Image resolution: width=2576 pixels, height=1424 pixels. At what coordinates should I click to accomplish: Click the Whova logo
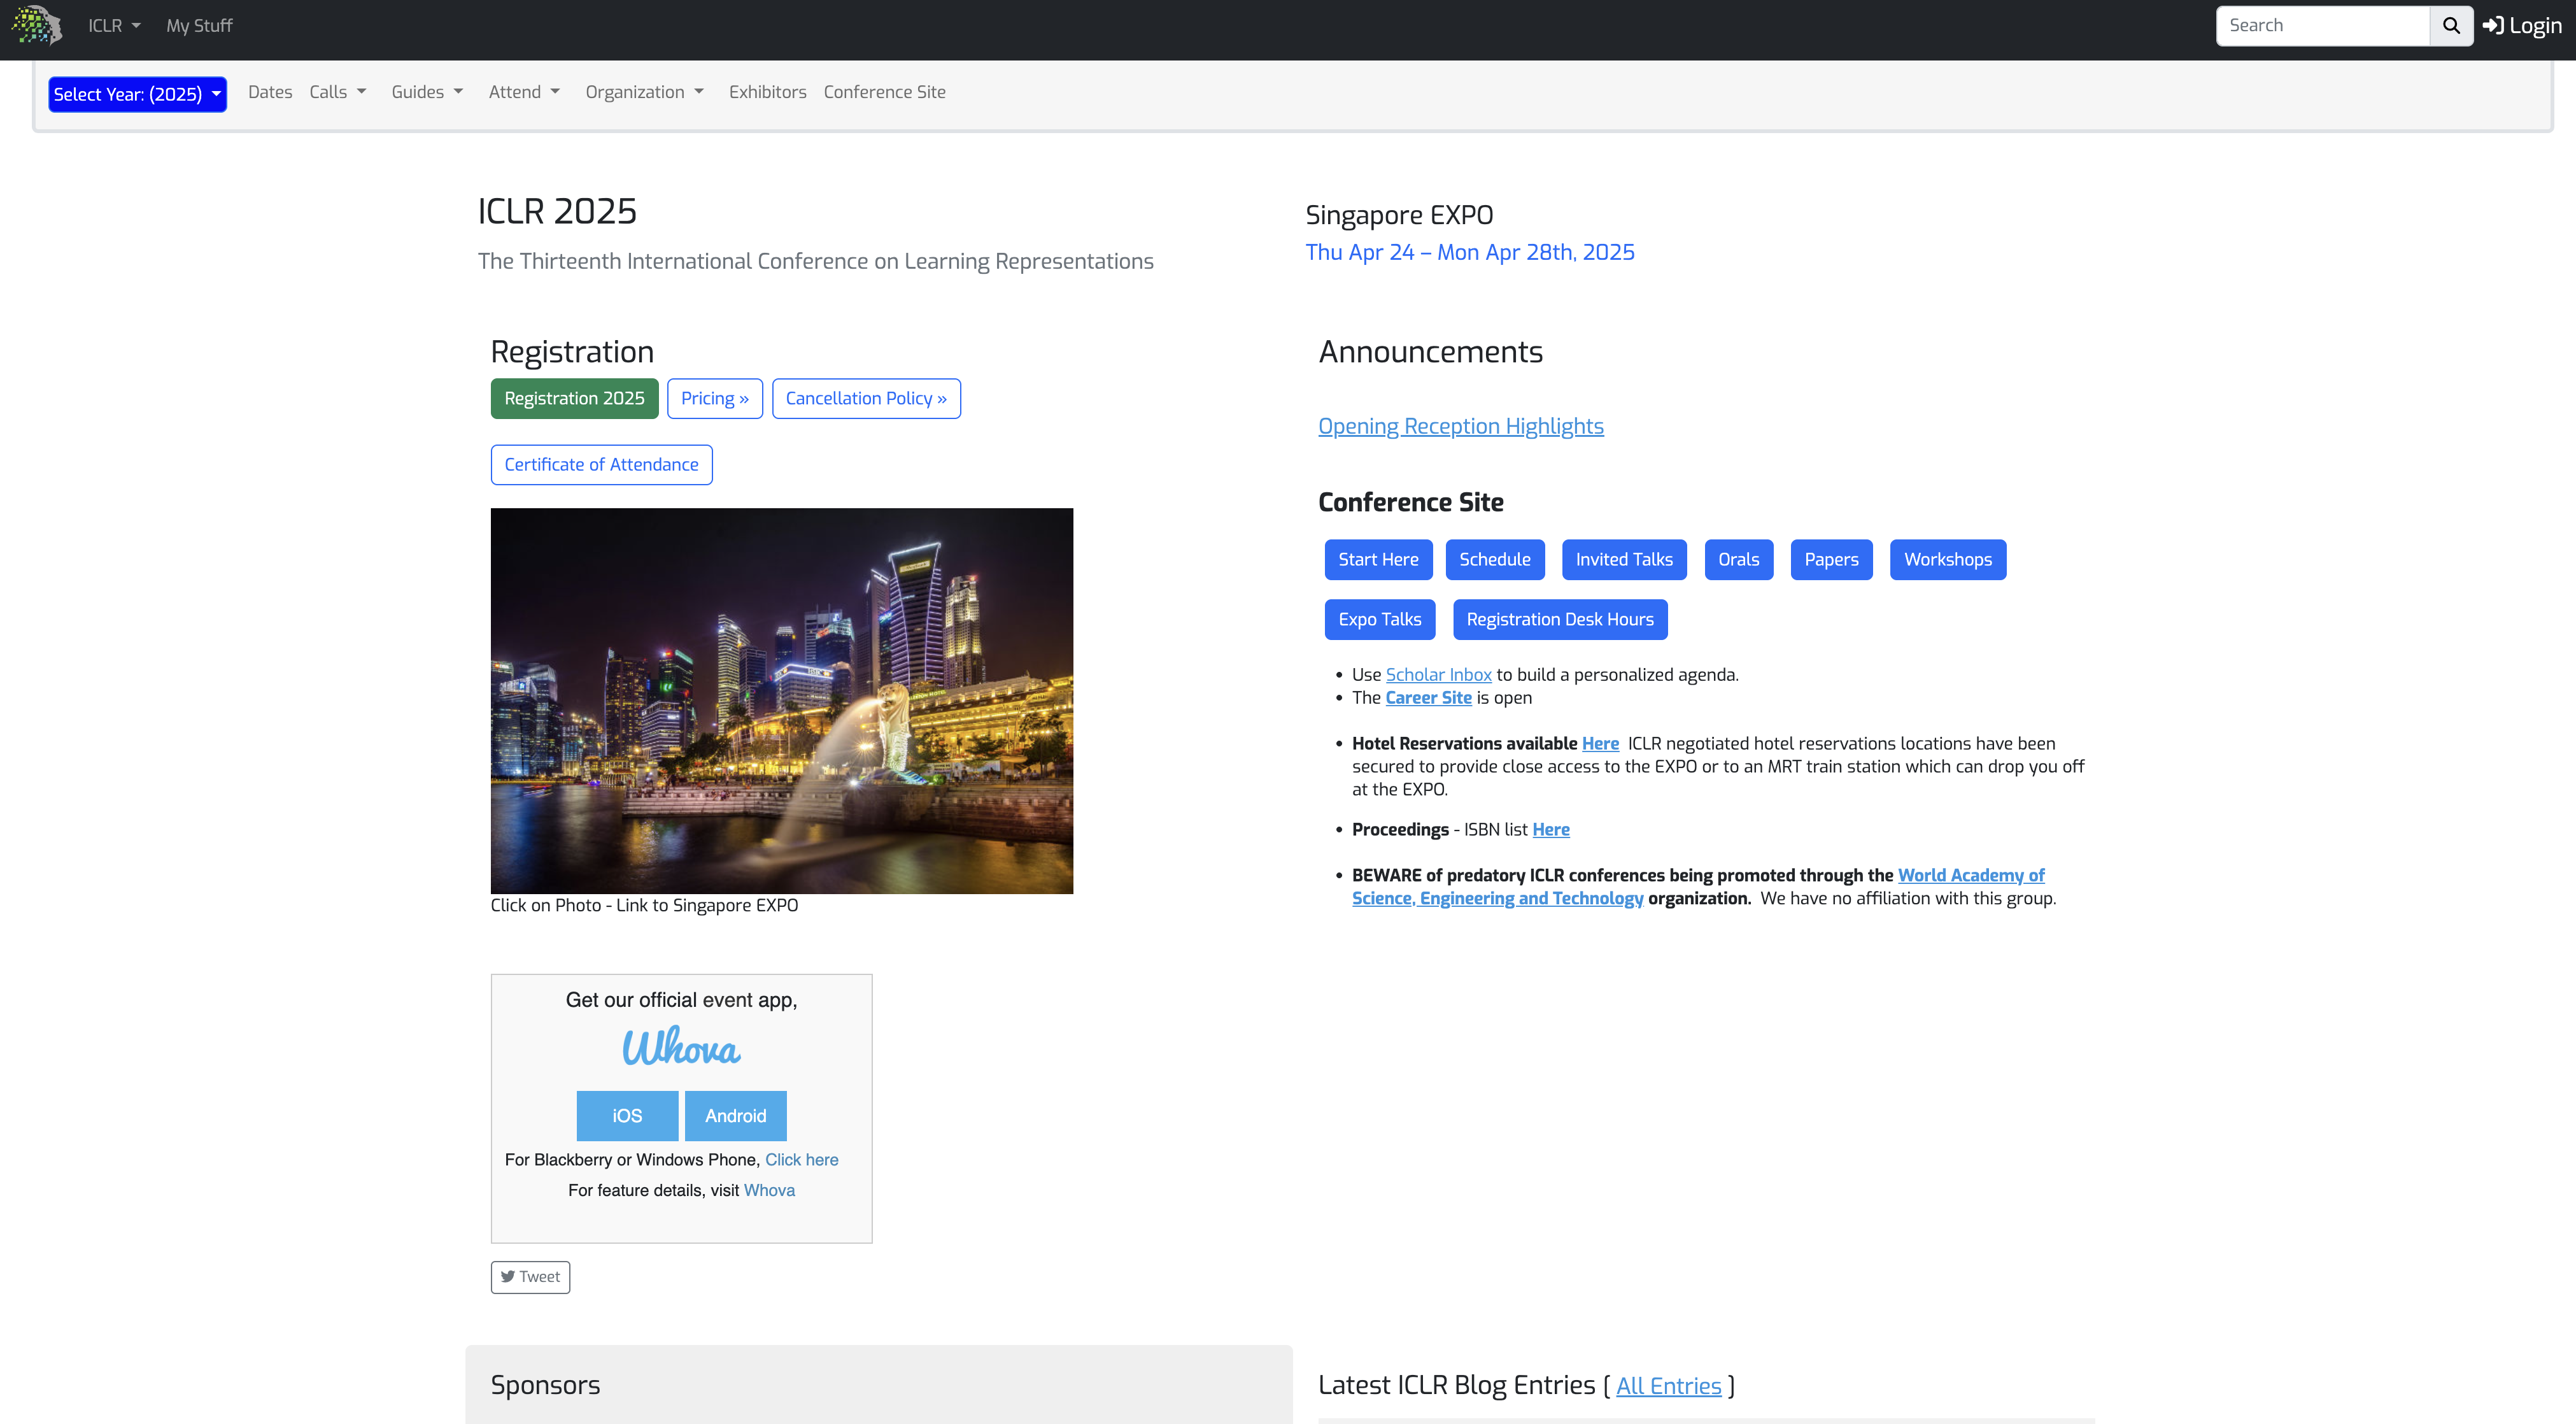pyautogui.click(x=681, y=1047)
